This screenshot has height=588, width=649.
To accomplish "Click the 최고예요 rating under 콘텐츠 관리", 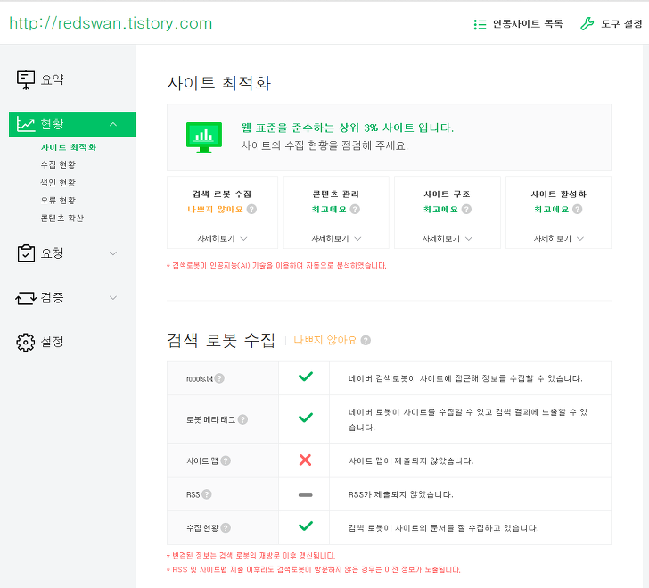I will [x=329, y=210].
